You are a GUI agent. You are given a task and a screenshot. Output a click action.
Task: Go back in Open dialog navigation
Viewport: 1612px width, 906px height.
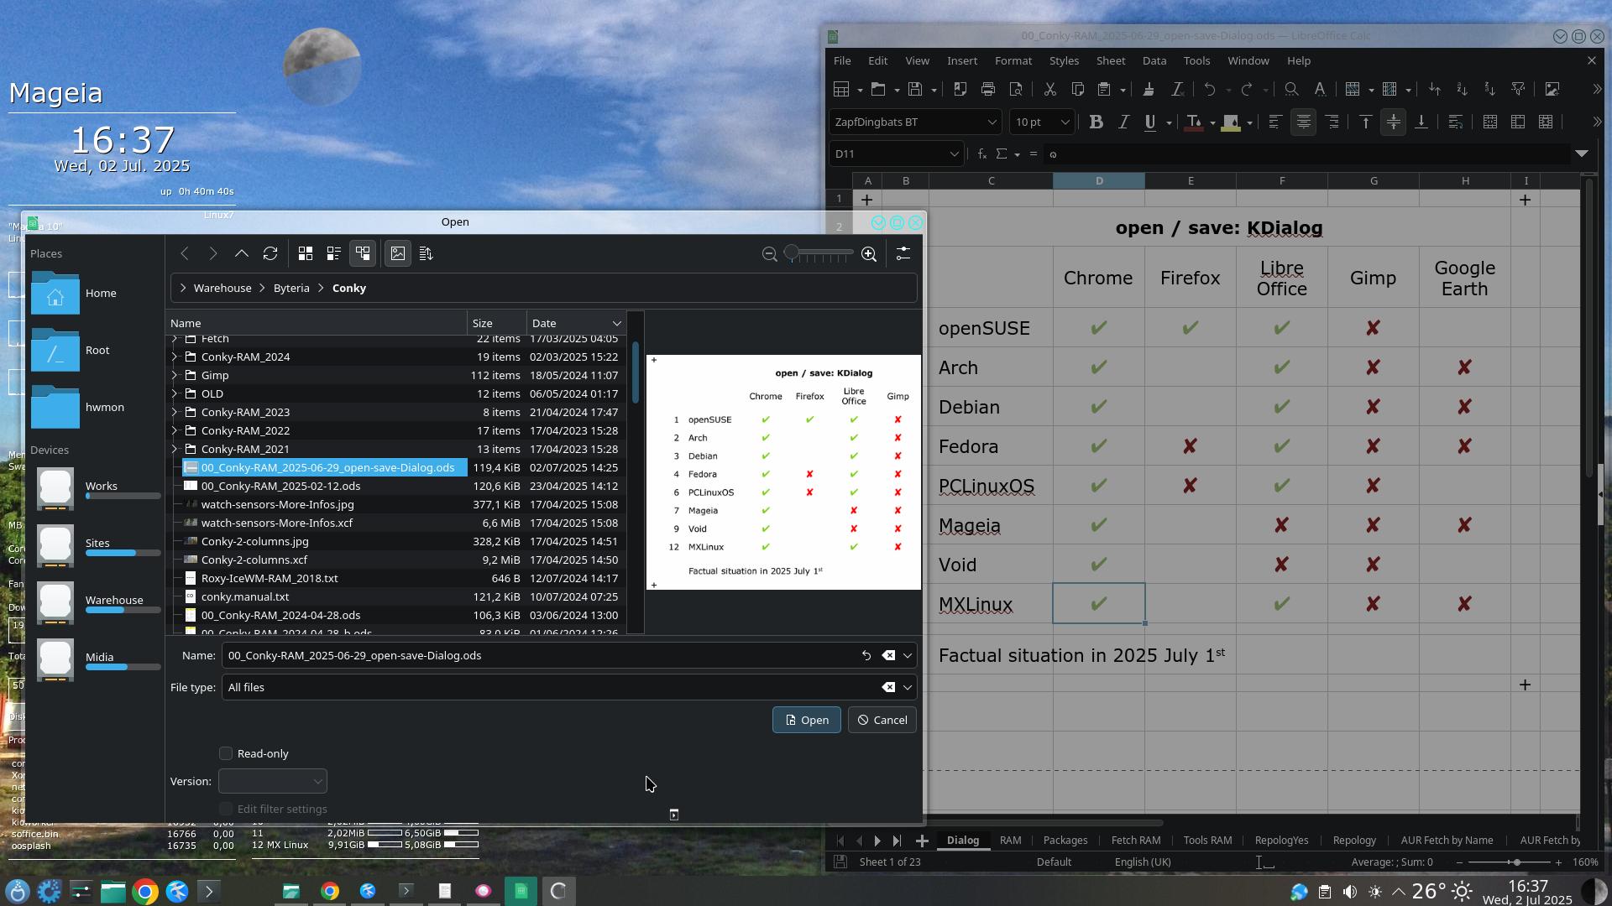click(185, 253)
